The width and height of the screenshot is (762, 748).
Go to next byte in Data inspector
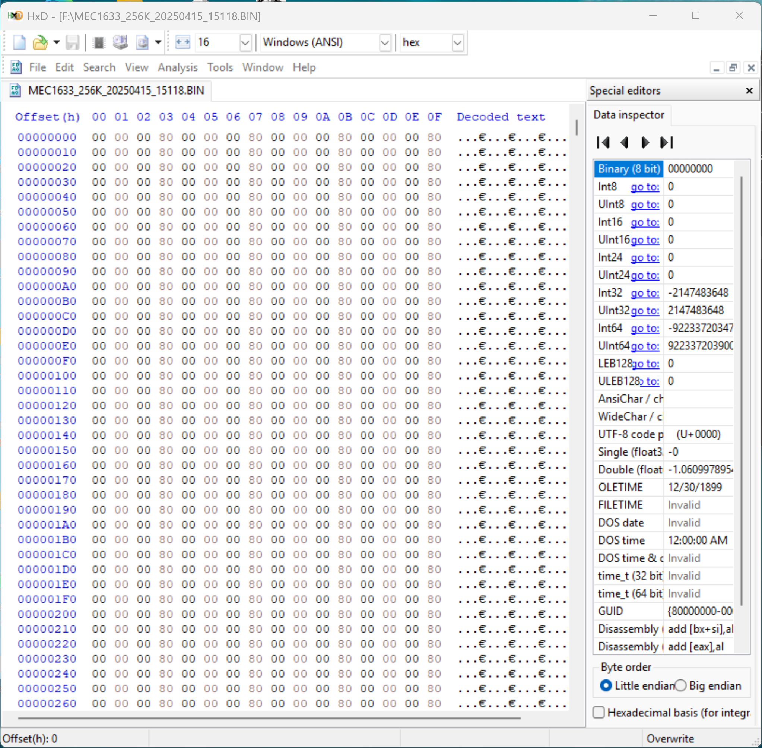(645, 142)
